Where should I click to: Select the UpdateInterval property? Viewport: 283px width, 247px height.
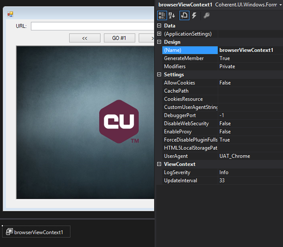tap(190, 180)
